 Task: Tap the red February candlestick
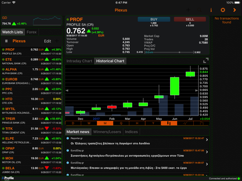click(x=112, y=107)
